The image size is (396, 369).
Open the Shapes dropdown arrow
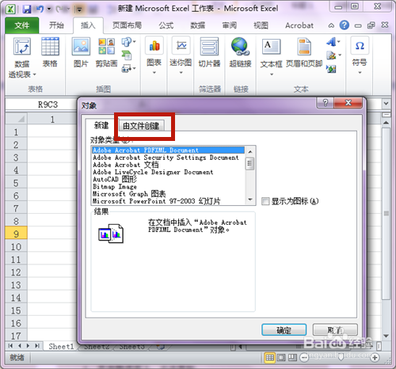[x=135, y=42]
